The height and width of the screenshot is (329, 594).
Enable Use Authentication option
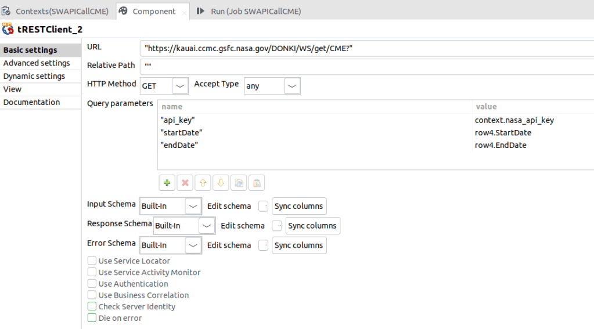(x=92, y=284)
